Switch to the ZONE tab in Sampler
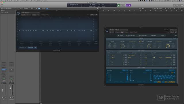 click(x=162, y=35)
